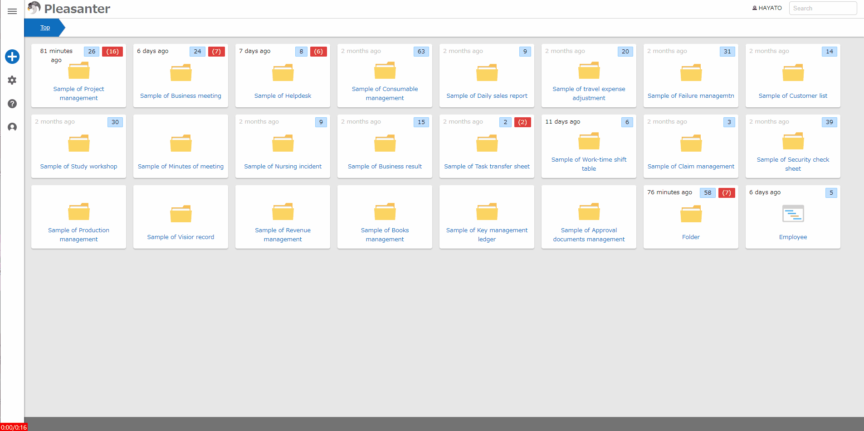The image size is (864, 431).
Task: Select the Top breadcrumb tab
Action: [45, 28]
